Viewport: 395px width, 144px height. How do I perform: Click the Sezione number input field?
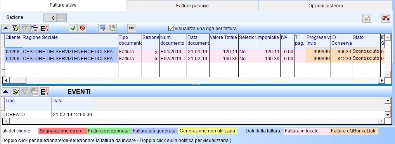pos(50,18)
